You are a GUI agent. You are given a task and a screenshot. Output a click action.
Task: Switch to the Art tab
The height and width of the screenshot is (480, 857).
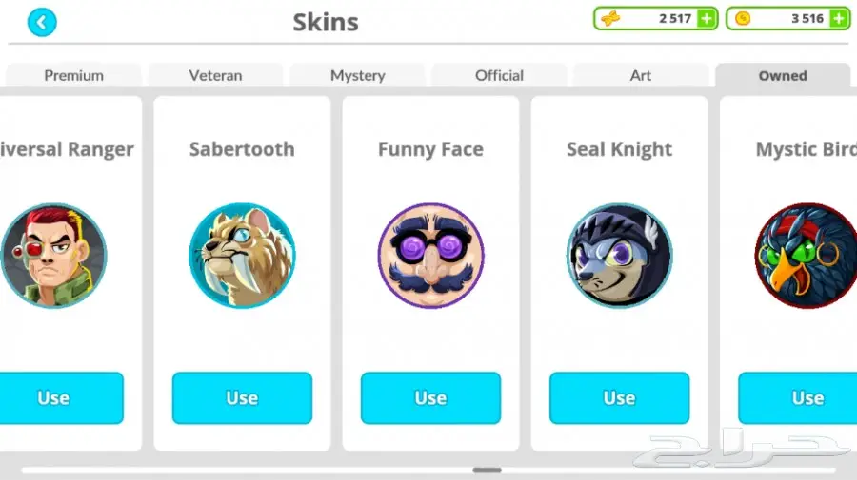click(x=641, y=75)
